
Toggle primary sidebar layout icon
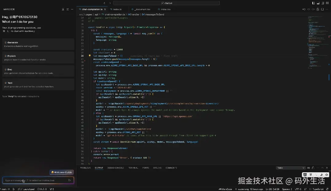coord(314,3)
